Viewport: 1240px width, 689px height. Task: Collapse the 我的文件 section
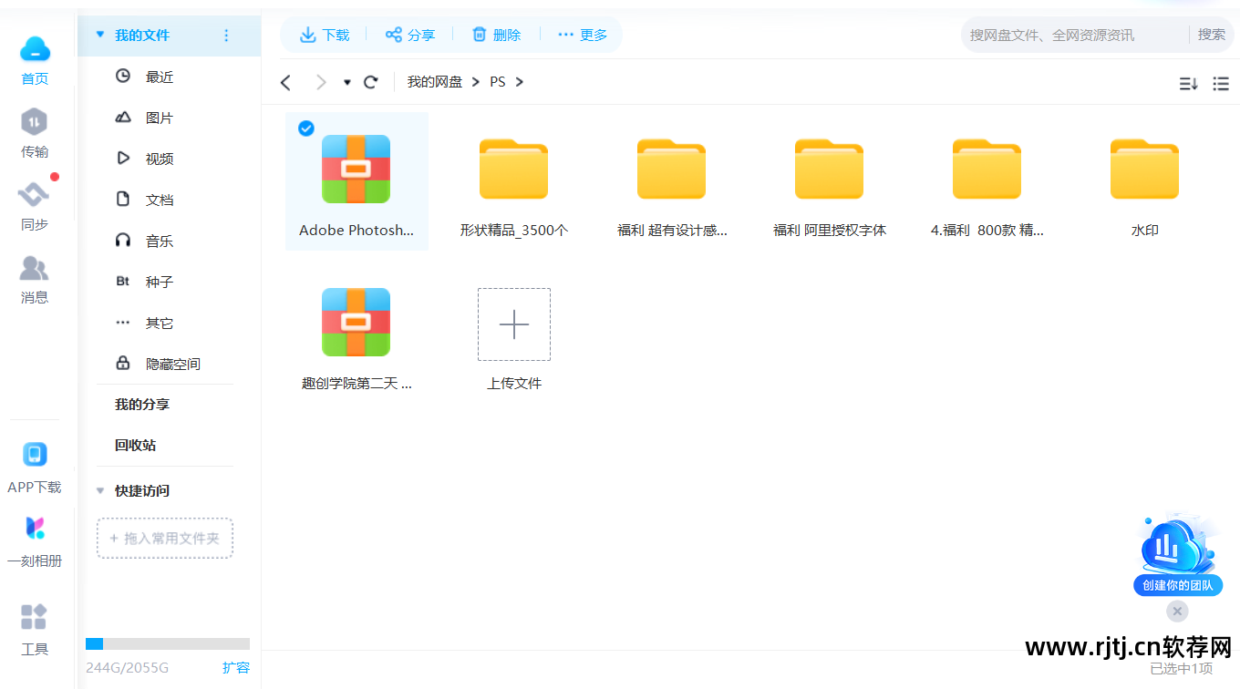click(x=100, y=34)
